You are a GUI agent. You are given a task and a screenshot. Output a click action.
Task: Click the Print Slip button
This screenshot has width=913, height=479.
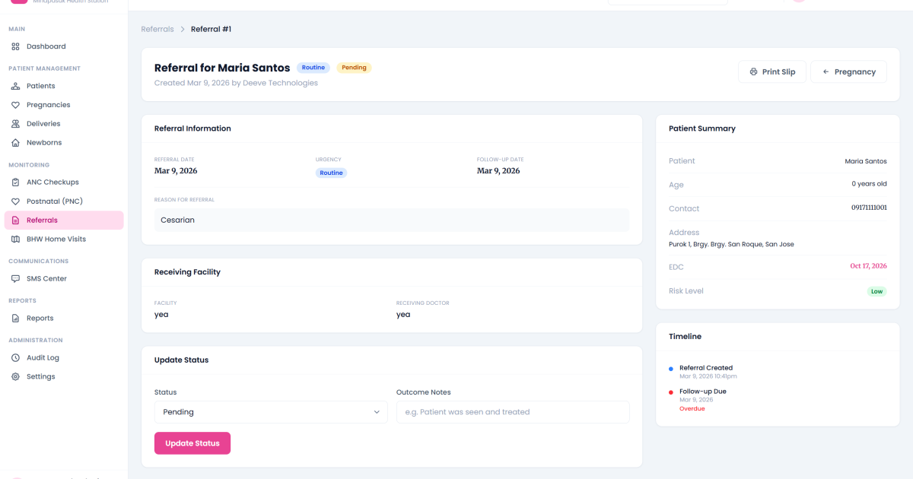(x=772, y=71)
